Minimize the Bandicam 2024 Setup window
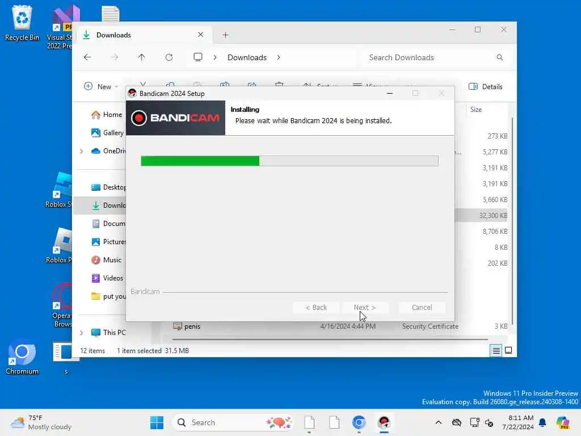The width and height of the screenshot is (581, 436). click(389, 94)
